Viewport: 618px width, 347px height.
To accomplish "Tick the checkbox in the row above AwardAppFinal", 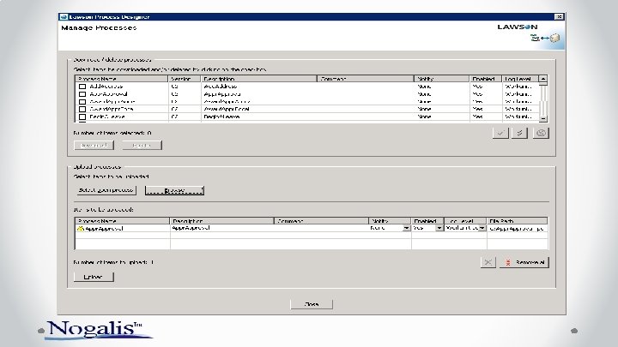I will (82, 102).
